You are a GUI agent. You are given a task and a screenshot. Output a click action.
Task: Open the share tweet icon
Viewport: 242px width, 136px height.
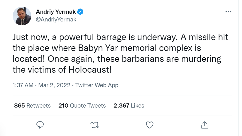point(205,125)
